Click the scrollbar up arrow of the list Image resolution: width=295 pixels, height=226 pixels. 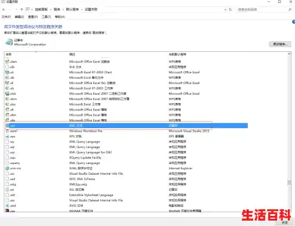(289, 54)
